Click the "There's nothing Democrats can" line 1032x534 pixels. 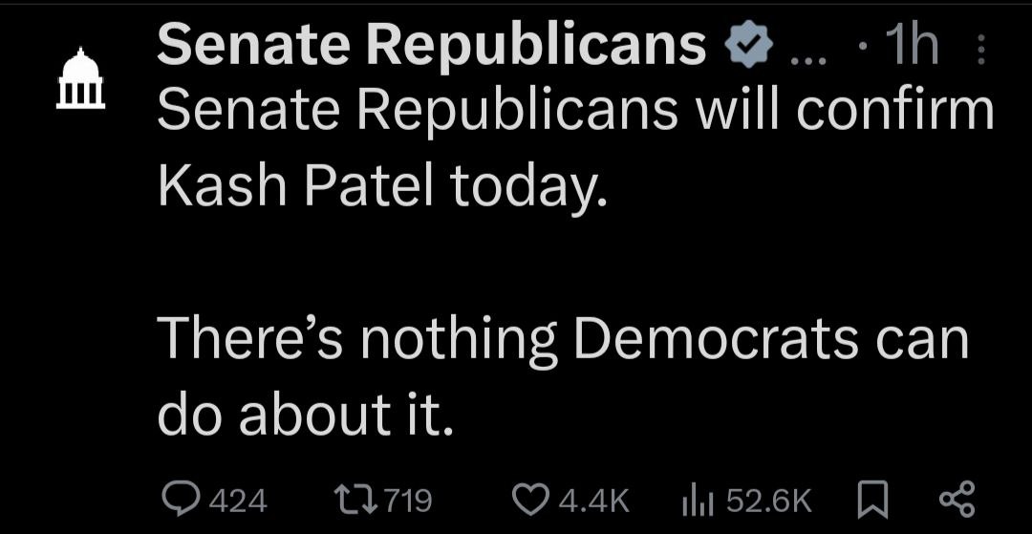[562, 339]
